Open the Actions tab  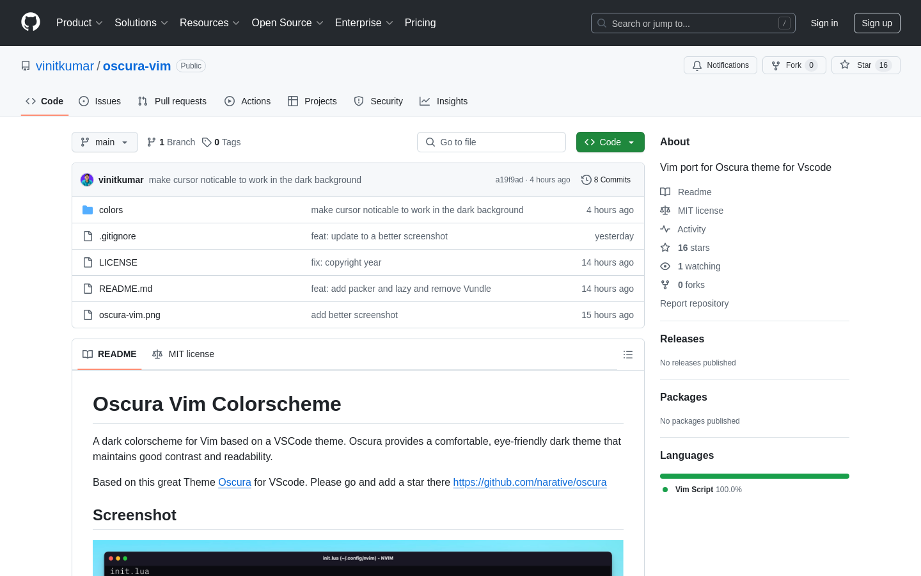[248, 101]
